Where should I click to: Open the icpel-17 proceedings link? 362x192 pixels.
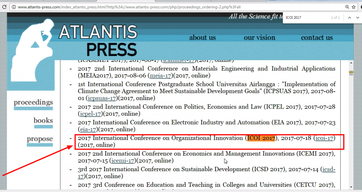(90, 114)
